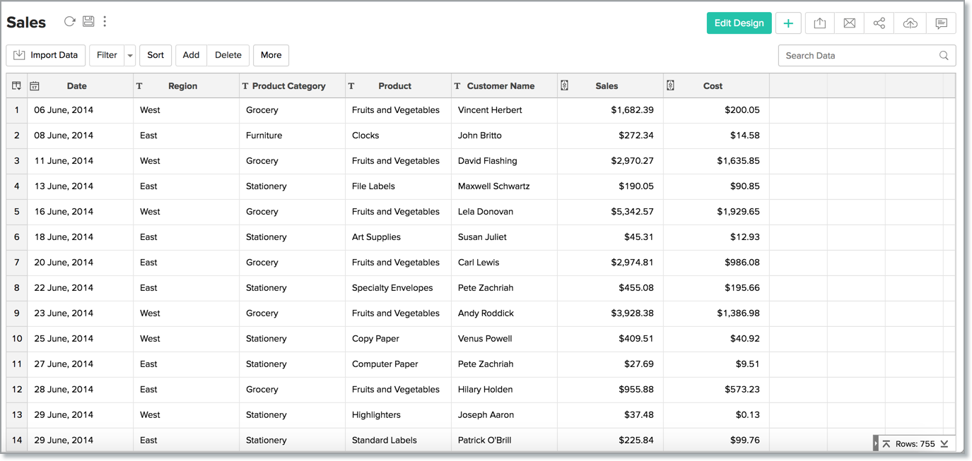Click the cloud upload publish icon
Screen dimensions: 972x461
(x=910, y=23)
